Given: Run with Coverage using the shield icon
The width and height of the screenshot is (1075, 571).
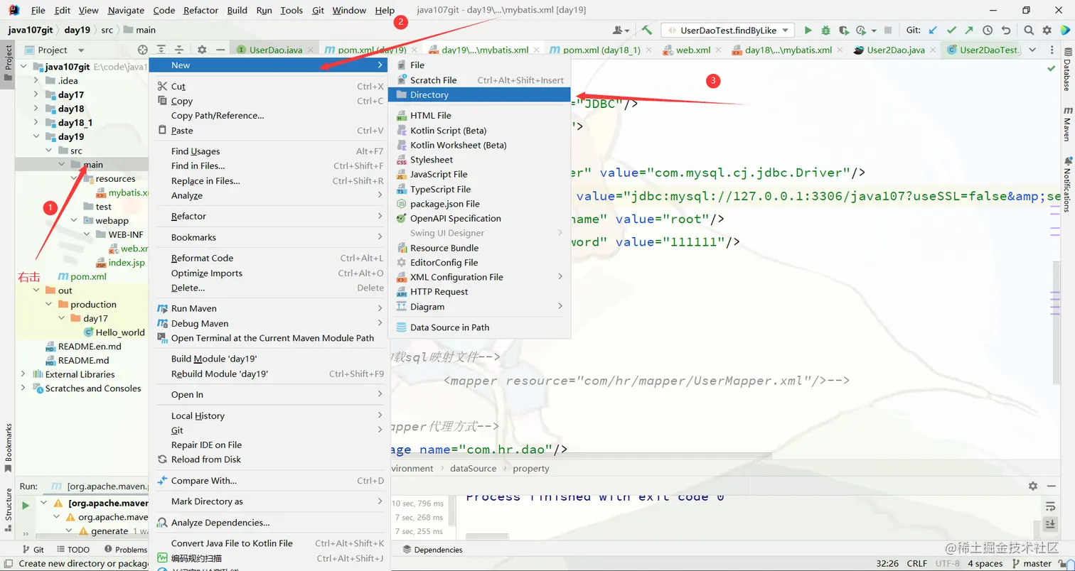Looking at the screenshot, I should (843, 30).
